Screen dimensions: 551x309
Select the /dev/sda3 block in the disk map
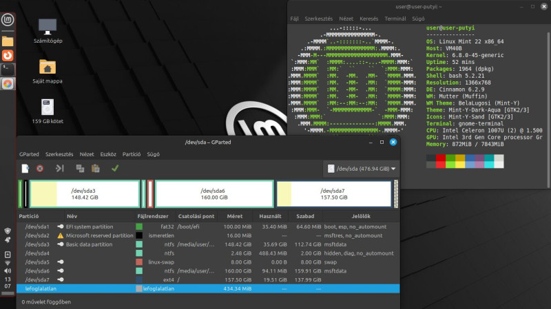[85, 194]
